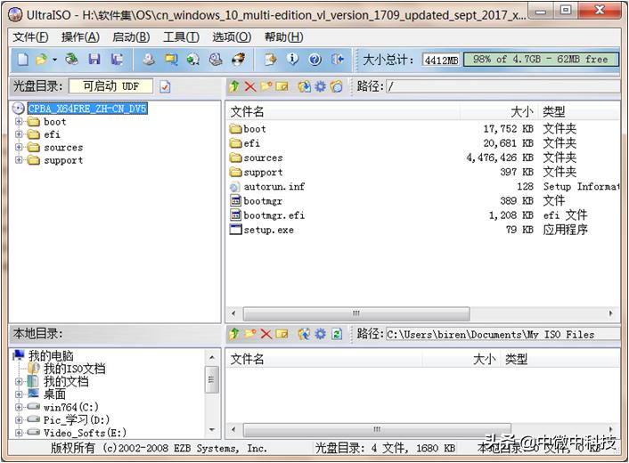Expand the sources folder in disc tree
The height and width of the screenshot is (463, 629).
click(19, 147)
